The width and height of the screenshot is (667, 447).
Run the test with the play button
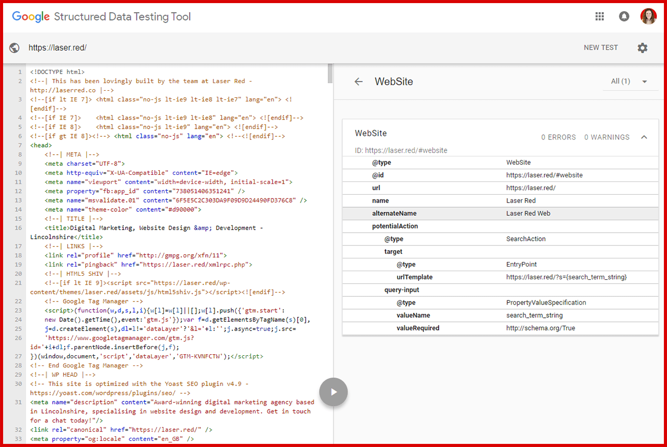click(333, 392)
